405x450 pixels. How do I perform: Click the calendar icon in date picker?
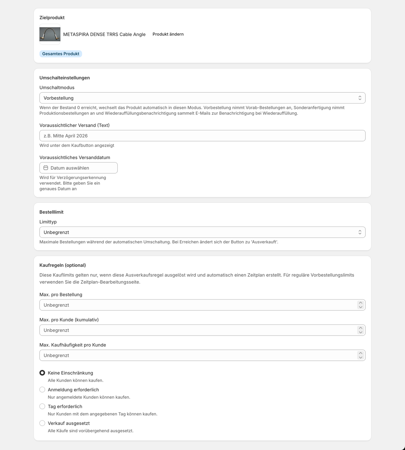click(x=46, y=168)
